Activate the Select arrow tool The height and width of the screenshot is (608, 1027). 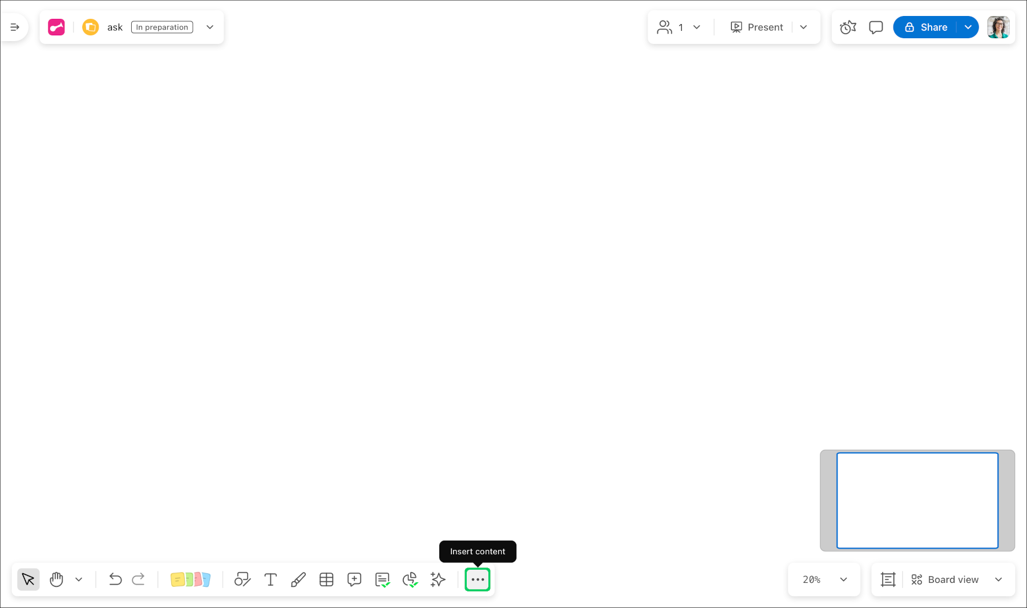coord(29,579)
